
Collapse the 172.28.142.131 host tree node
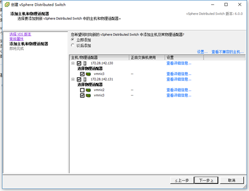pyautogui.click(x=73, y=79)
